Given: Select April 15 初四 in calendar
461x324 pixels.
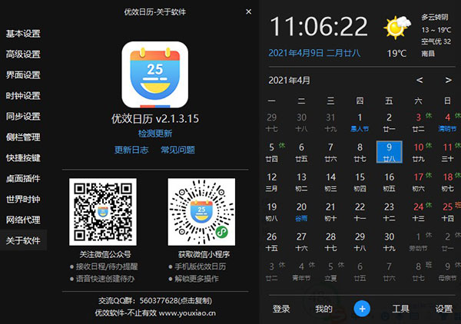Looking at the screenshot, I should [x=360, y=182].
